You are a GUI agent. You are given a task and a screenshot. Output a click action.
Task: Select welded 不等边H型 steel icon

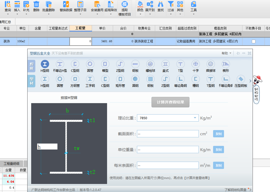click(x=60, y=64)
